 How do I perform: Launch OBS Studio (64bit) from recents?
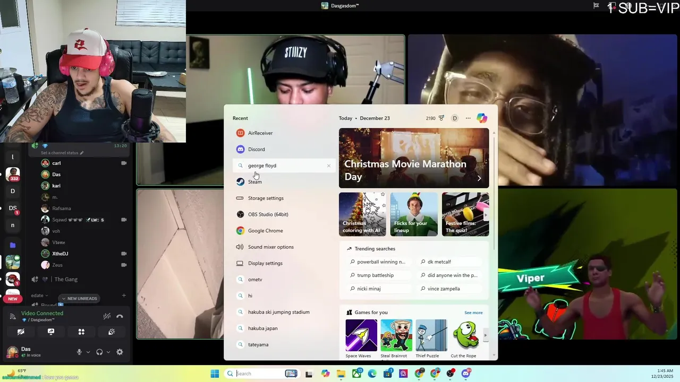point(284,214)
